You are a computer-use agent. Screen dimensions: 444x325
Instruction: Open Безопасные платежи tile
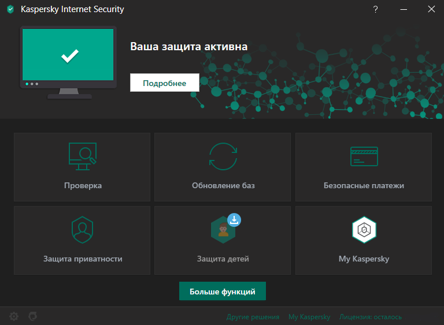pyautogui.click(x=364, y=167)
